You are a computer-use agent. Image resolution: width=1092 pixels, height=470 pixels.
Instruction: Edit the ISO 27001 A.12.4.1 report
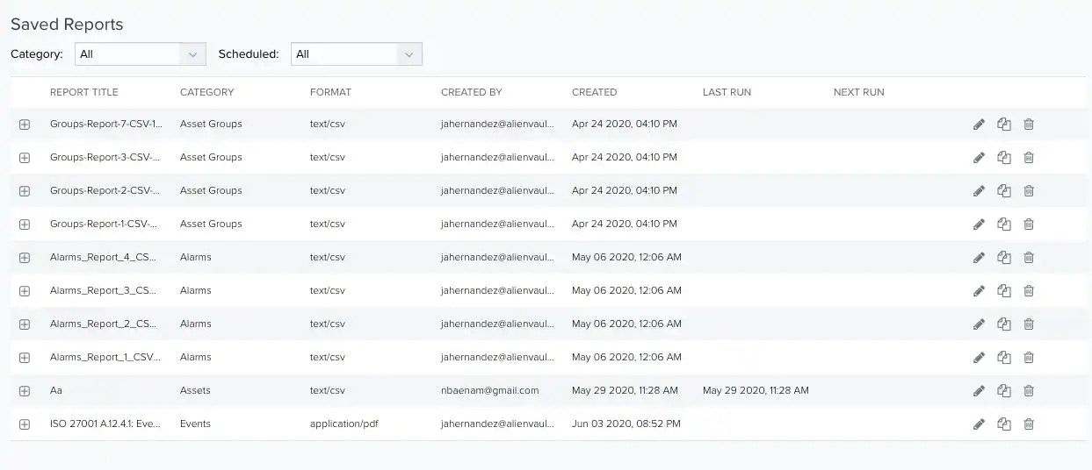pos(979,424)
